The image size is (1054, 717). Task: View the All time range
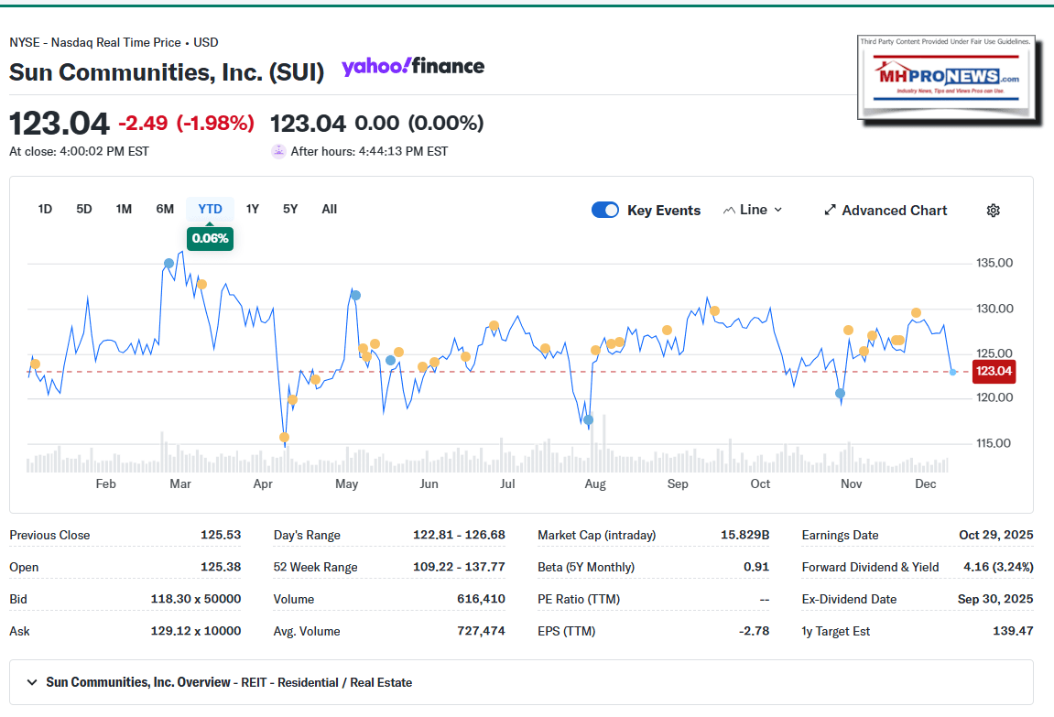[329, 209]
